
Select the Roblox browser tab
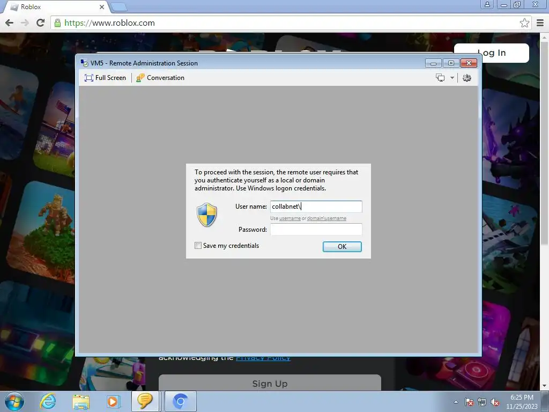[x=56, y=7]
